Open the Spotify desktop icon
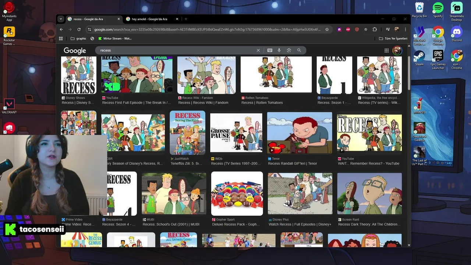The image size is (471, 265). point(438,10)
